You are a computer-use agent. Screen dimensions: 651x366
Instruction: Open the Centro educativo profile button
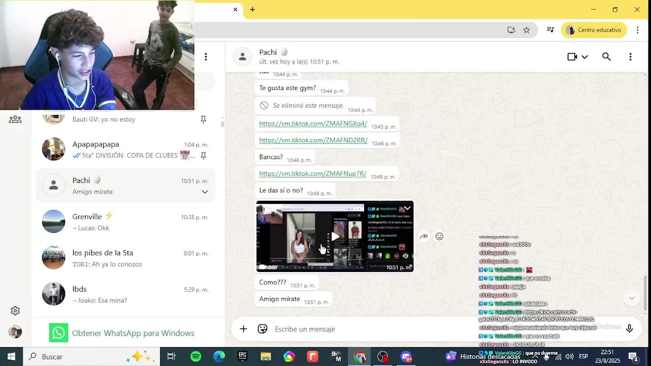pyautogui.click(x=594, y=30)
